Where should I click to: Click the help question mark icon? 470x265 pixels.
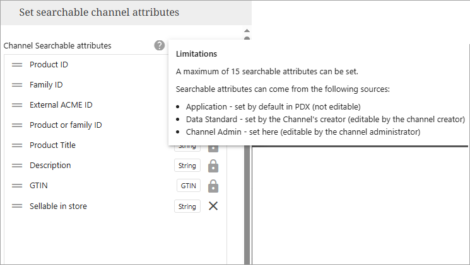pyautogui.click(x=160, y=45)
